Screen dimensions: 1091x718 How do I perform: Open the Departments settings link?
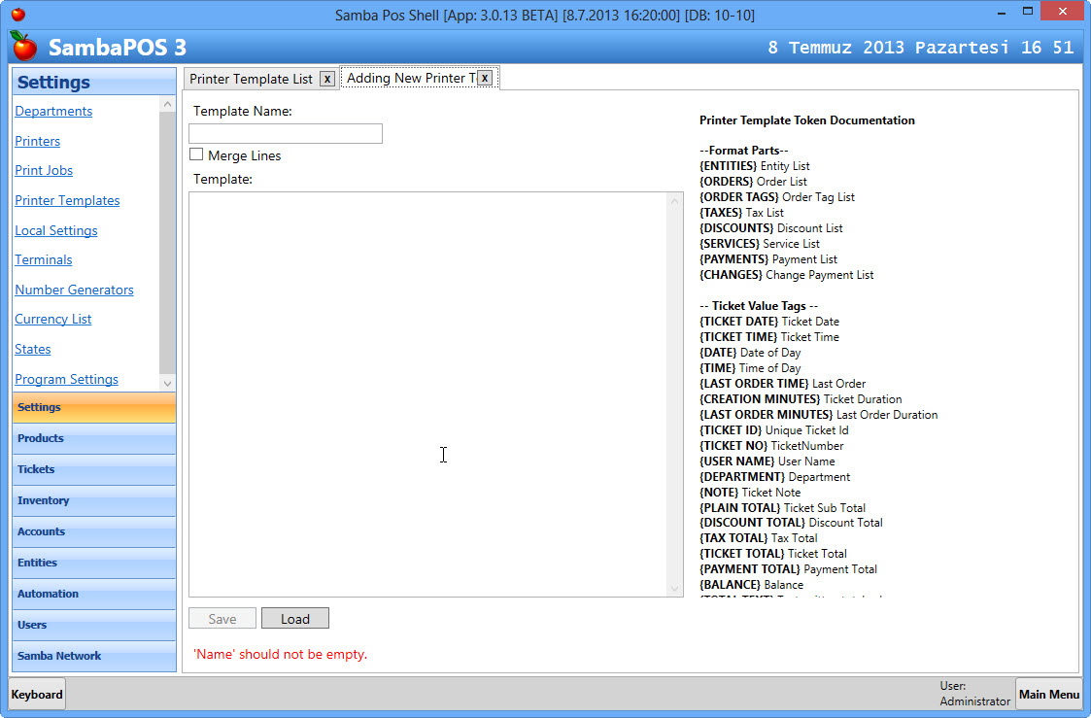pos(53,111)
